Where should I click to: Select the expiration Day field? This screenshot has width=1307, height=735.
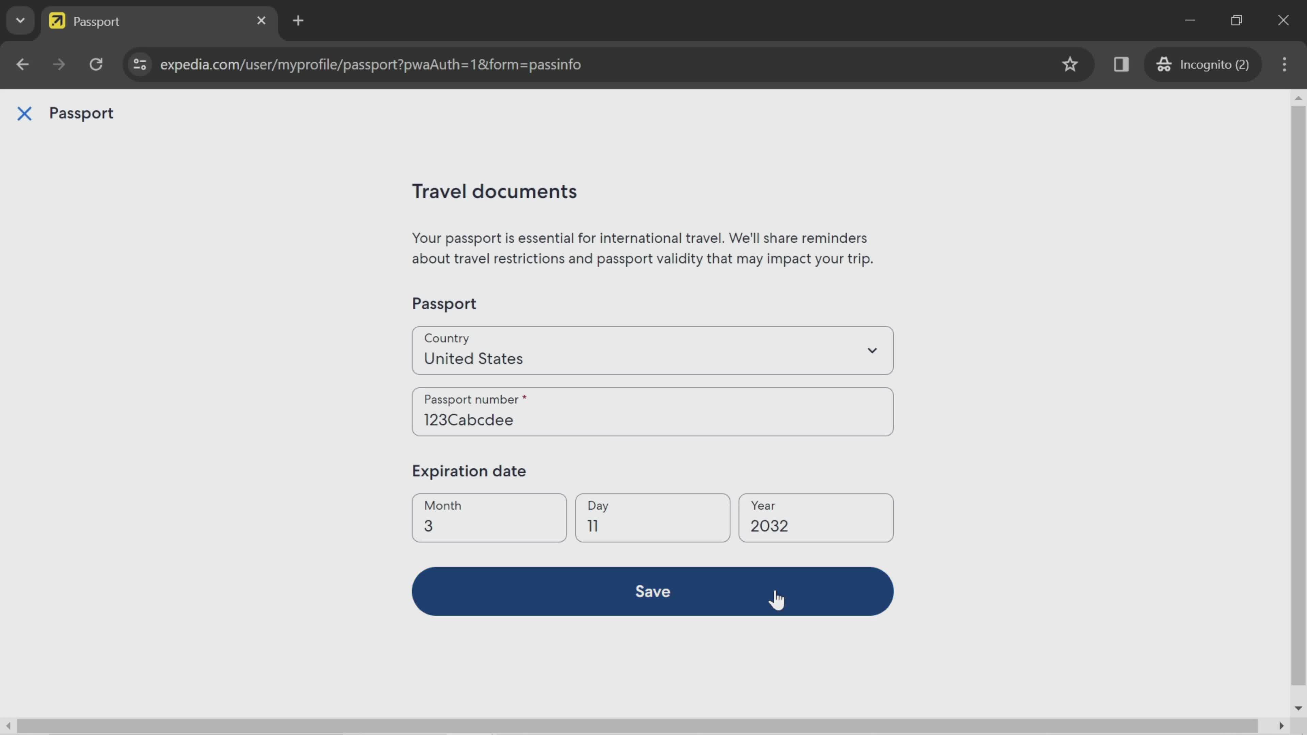(652, 518)
